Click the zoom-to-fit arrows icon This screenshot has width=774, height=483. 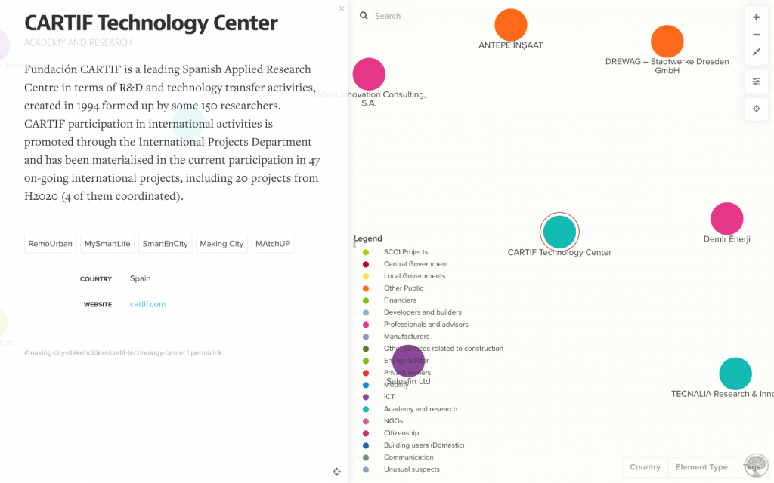756,52
